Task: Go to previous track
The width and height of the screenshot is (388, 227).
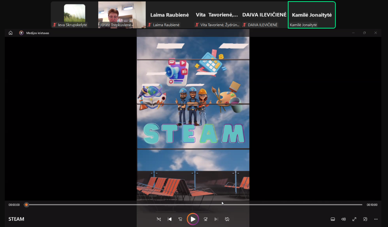Action: tap(169, 219)
